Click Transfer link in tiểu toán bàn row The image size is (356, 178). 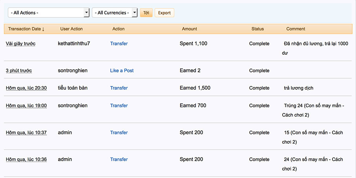coord(119,88)
